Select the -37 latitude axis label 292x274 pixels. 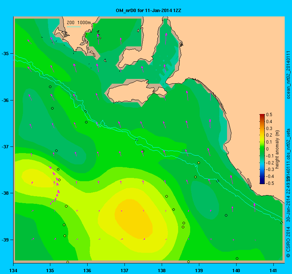[x=5, y=147]
